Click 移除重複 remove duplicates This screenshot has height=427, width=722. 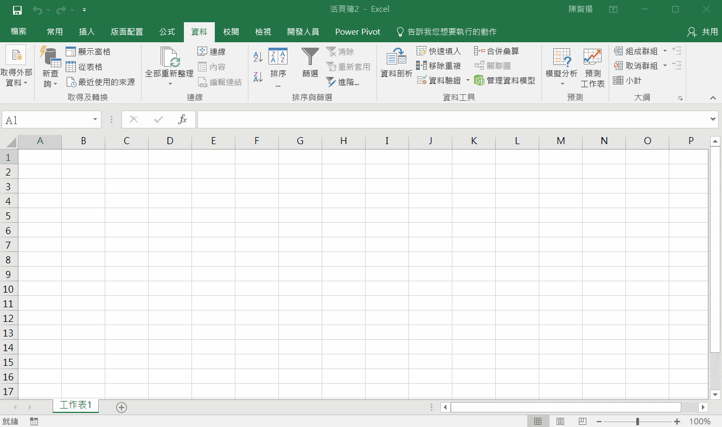pos(439,66)
